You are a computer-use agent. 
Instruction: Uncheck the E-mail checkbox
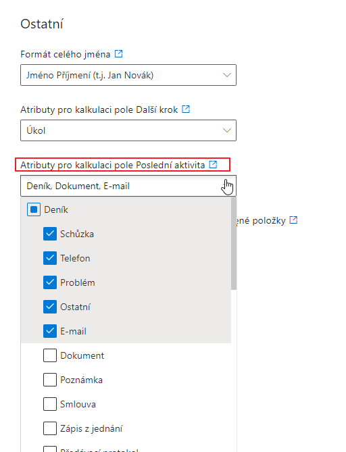click(50, 331)
